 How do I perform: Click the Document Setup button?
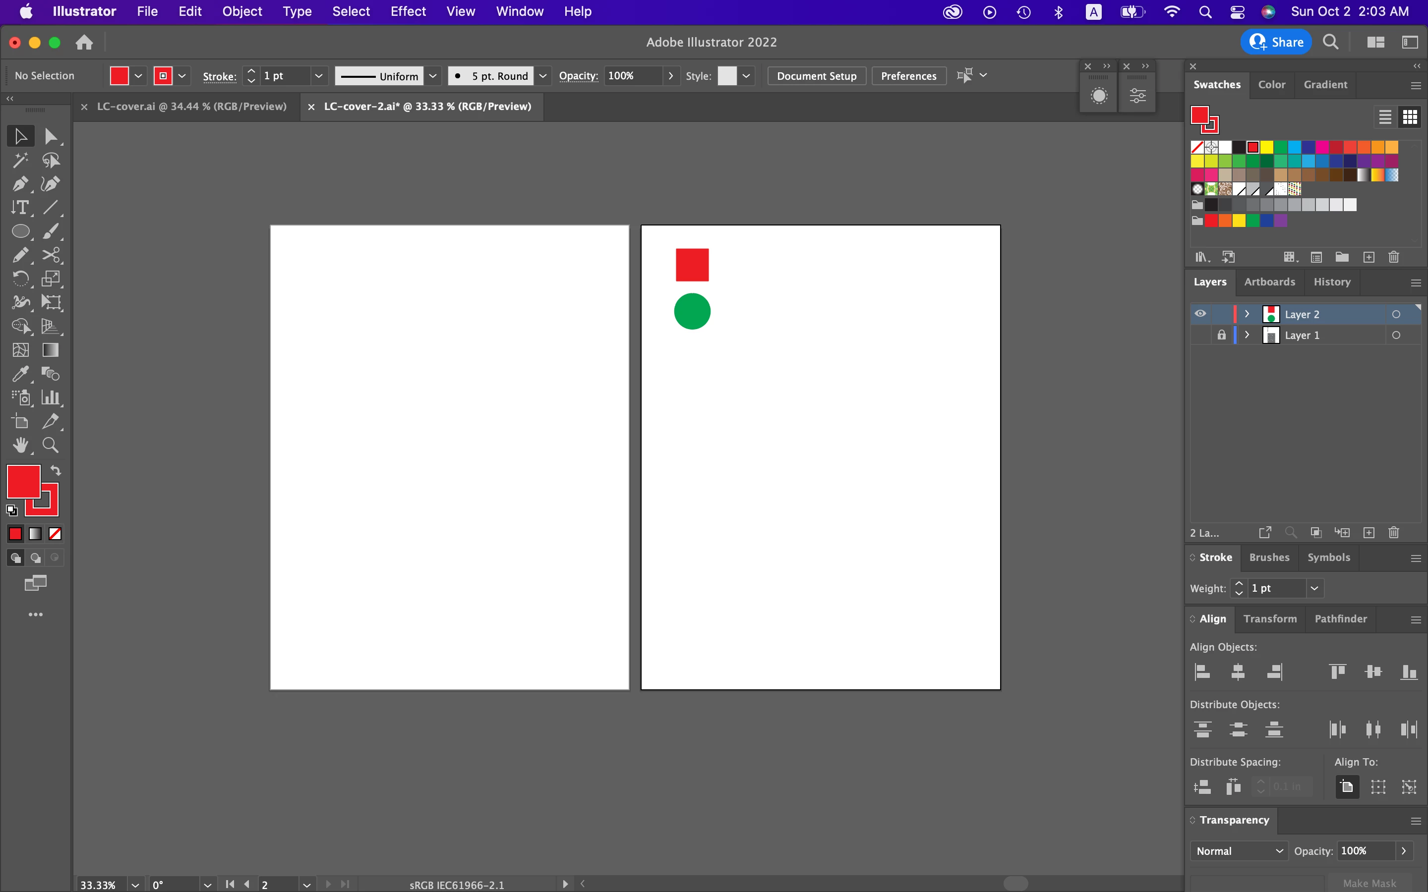click(816, 76)
